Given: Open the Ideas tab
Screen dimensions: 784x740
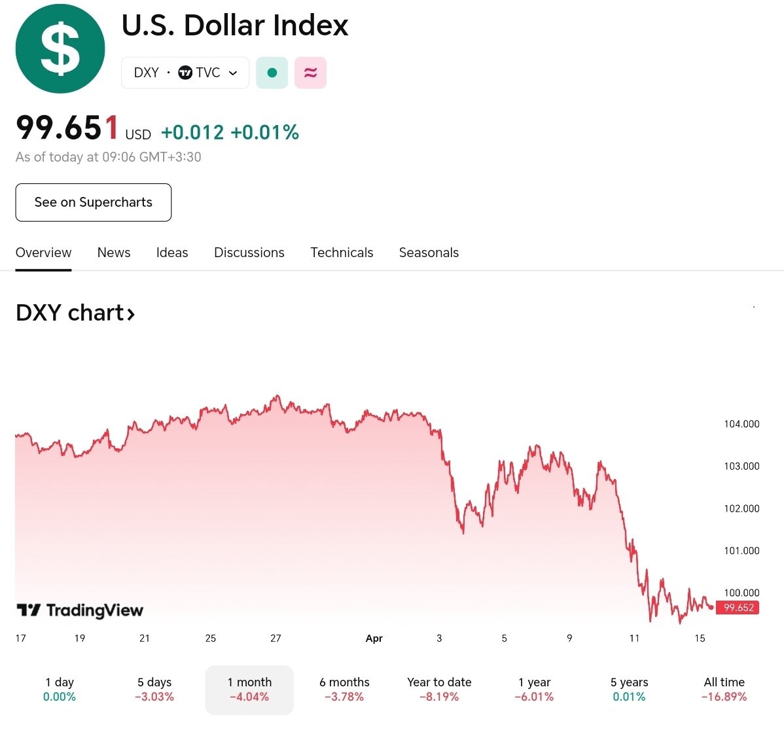Looking at the screenshot, I should [x=172, y=253].
